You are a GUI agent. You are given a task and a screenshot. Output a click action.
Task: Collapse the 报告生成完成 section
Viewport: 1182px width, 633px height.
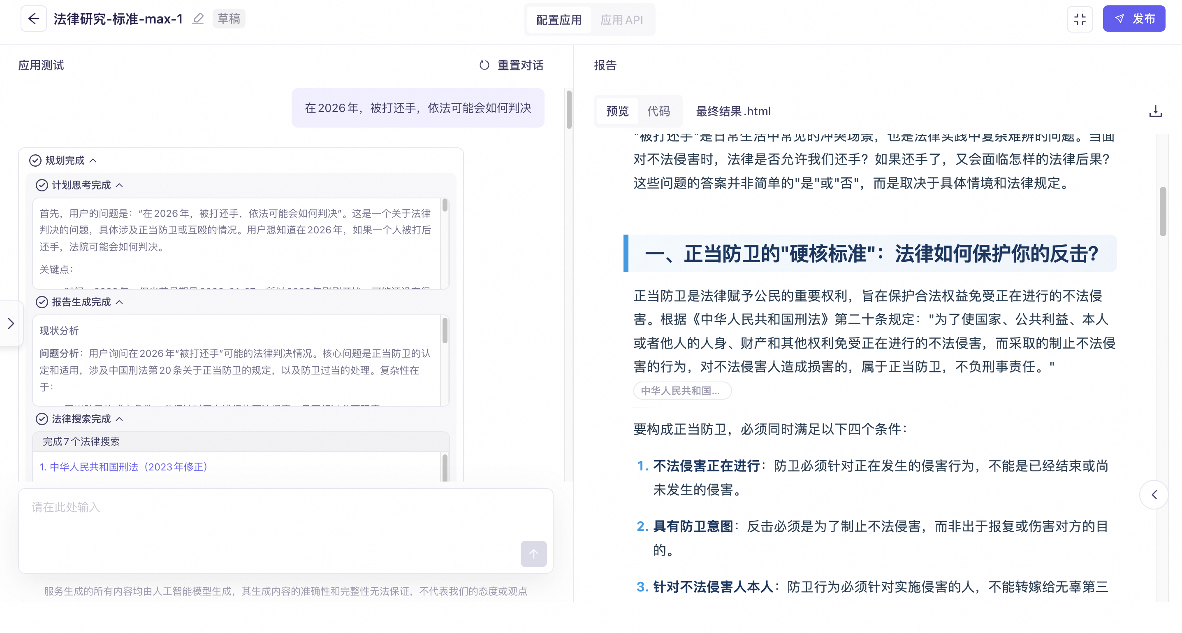tap(119, 302)
